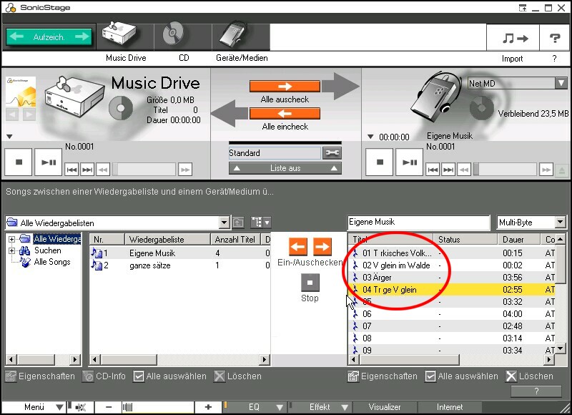Screen dimensions: 572x415
Task: Skip to next track in Music Drive panel
Action: coord(87,170)
